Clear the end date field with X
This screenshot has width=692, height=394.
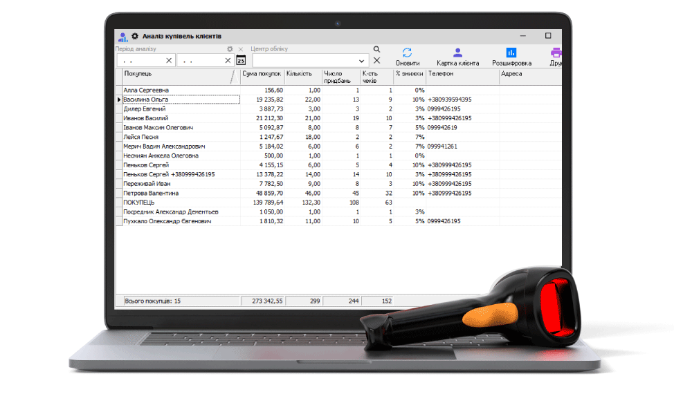click(228, 60)
